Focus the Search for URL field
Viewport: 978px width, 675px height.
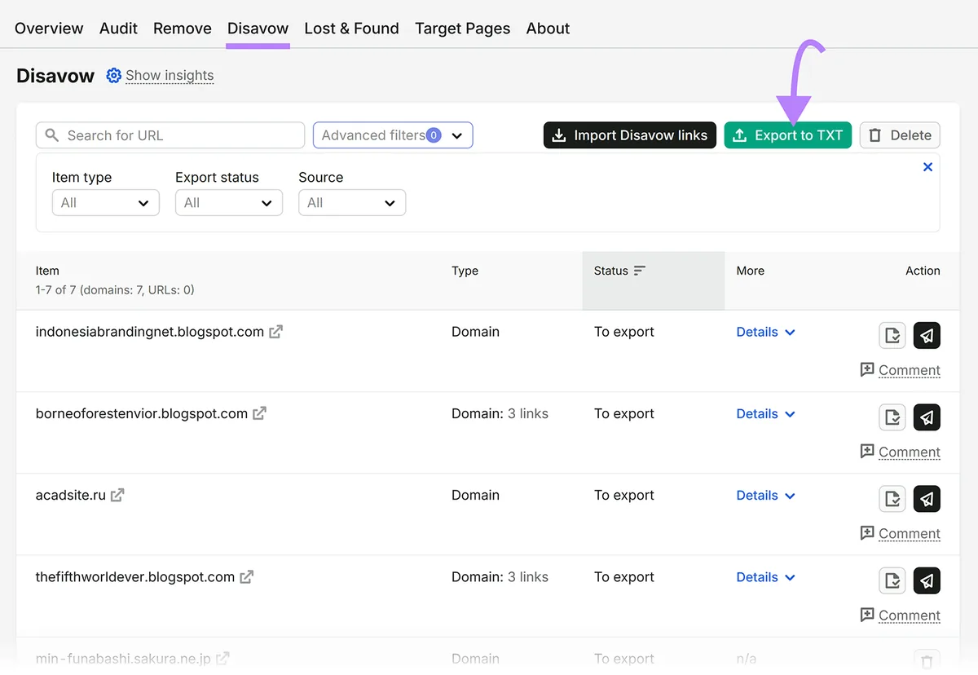coord(170,135)
